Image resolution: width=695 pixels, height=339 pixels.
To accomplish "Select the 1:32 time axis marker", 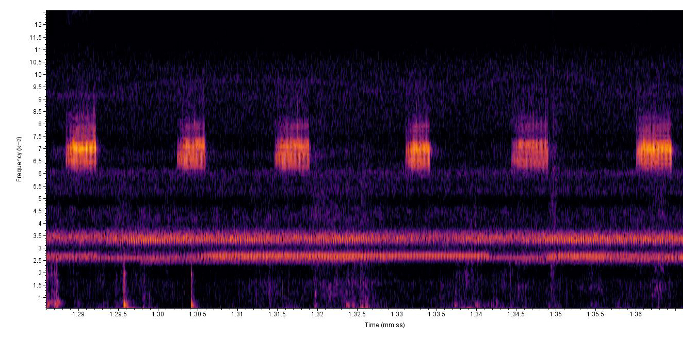I will point(317,314).
